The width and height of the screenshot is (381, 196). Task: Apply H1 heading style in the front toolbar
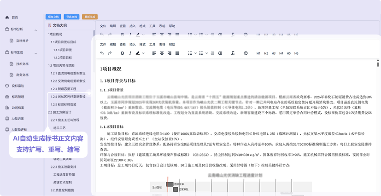pos(258,53)
